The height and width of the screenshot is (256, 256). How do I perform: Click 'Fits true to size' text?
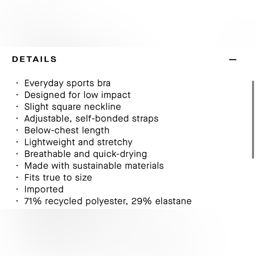pyautogui.click(x=58, y=177)
